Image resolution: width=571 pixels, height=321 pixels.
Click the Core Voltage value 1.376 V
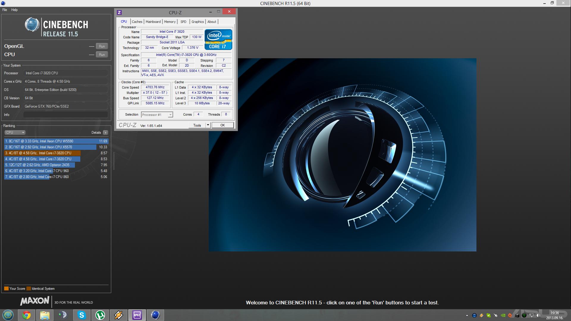[x=193, y=48]
